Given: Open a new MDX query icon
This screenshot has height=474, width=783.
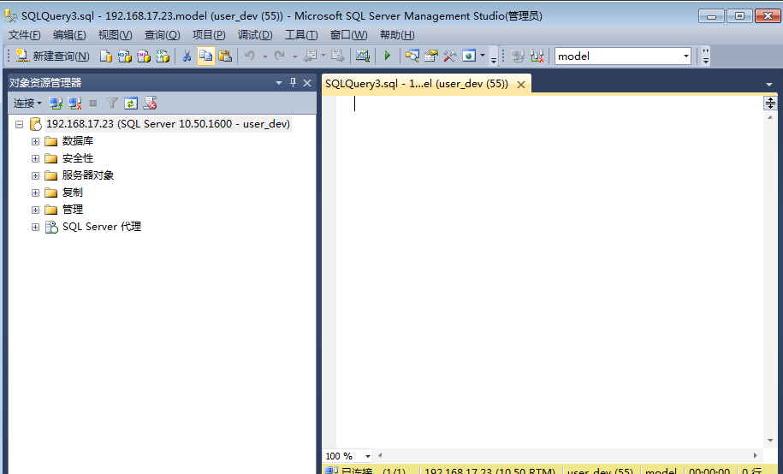Looking at the screenshot, I should [124, 56].
